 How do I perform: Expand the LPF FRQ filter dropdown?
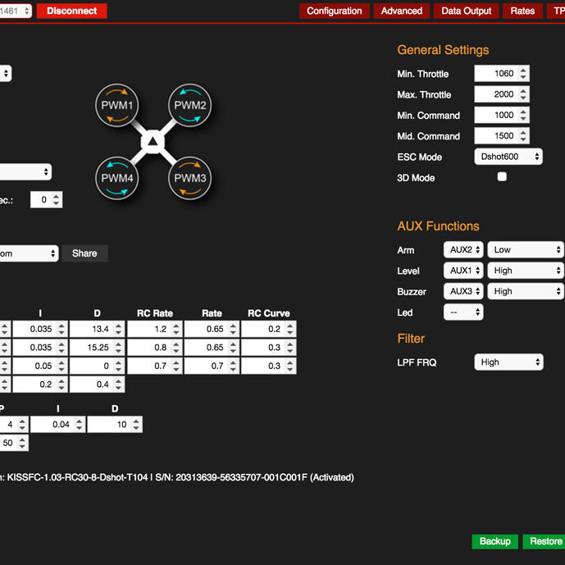pyautogui.click(x=508, y=362)
